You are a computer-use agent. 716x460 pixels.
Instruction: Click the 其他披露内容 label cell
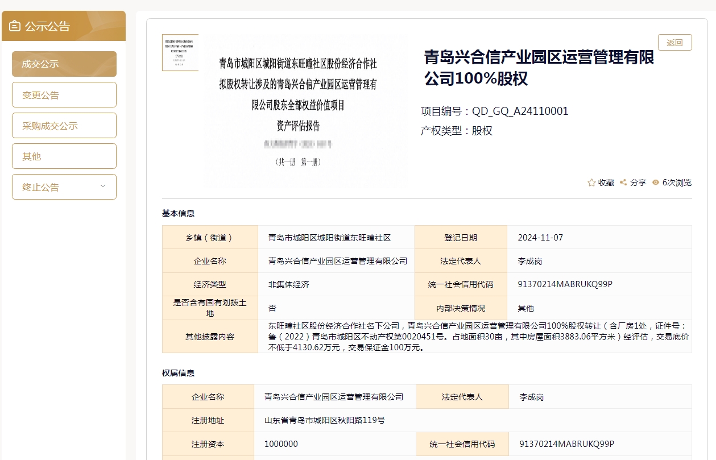click(210, 337)
